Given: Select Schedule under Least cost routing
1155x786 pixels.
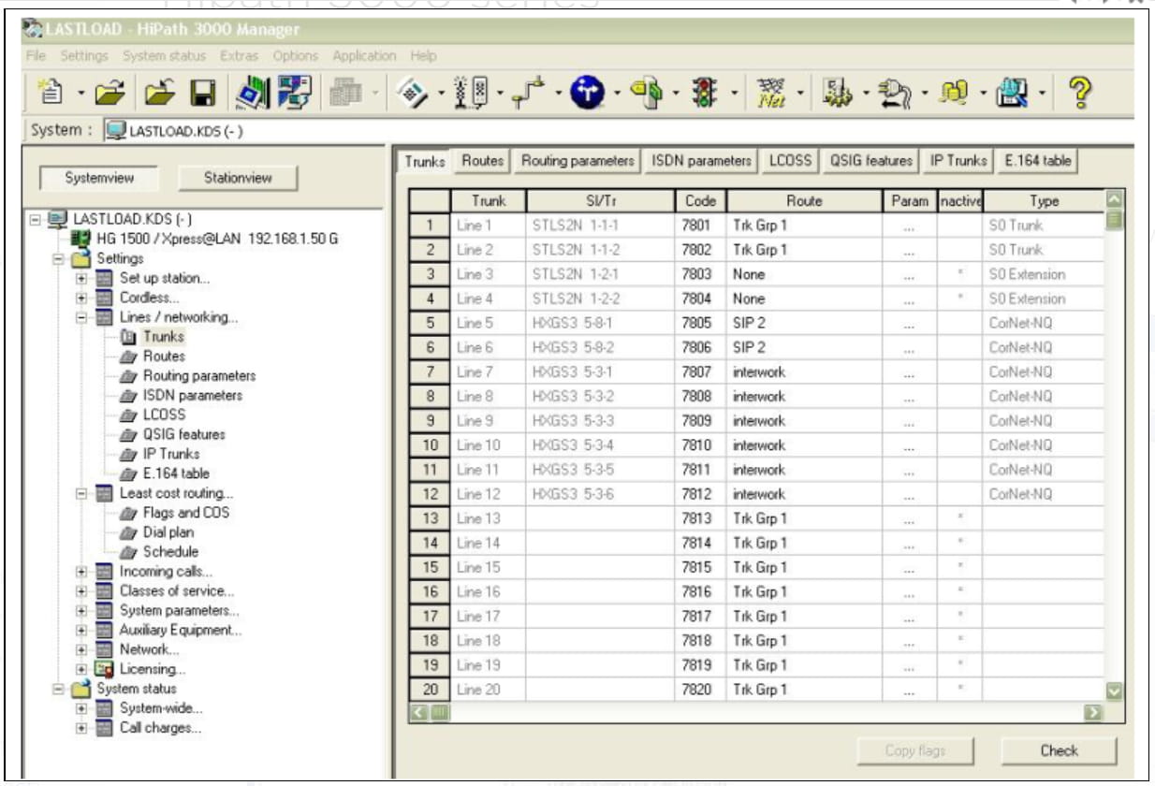Looking at the screenshot, I should pyautogui.click(x=170, y=552).
